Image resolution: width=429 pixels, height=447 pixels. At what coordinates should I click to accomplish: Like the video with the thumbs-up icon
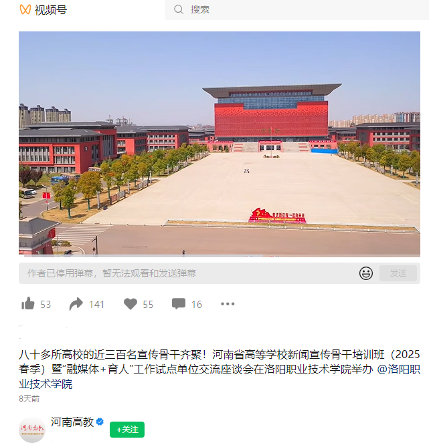(28, 303)
